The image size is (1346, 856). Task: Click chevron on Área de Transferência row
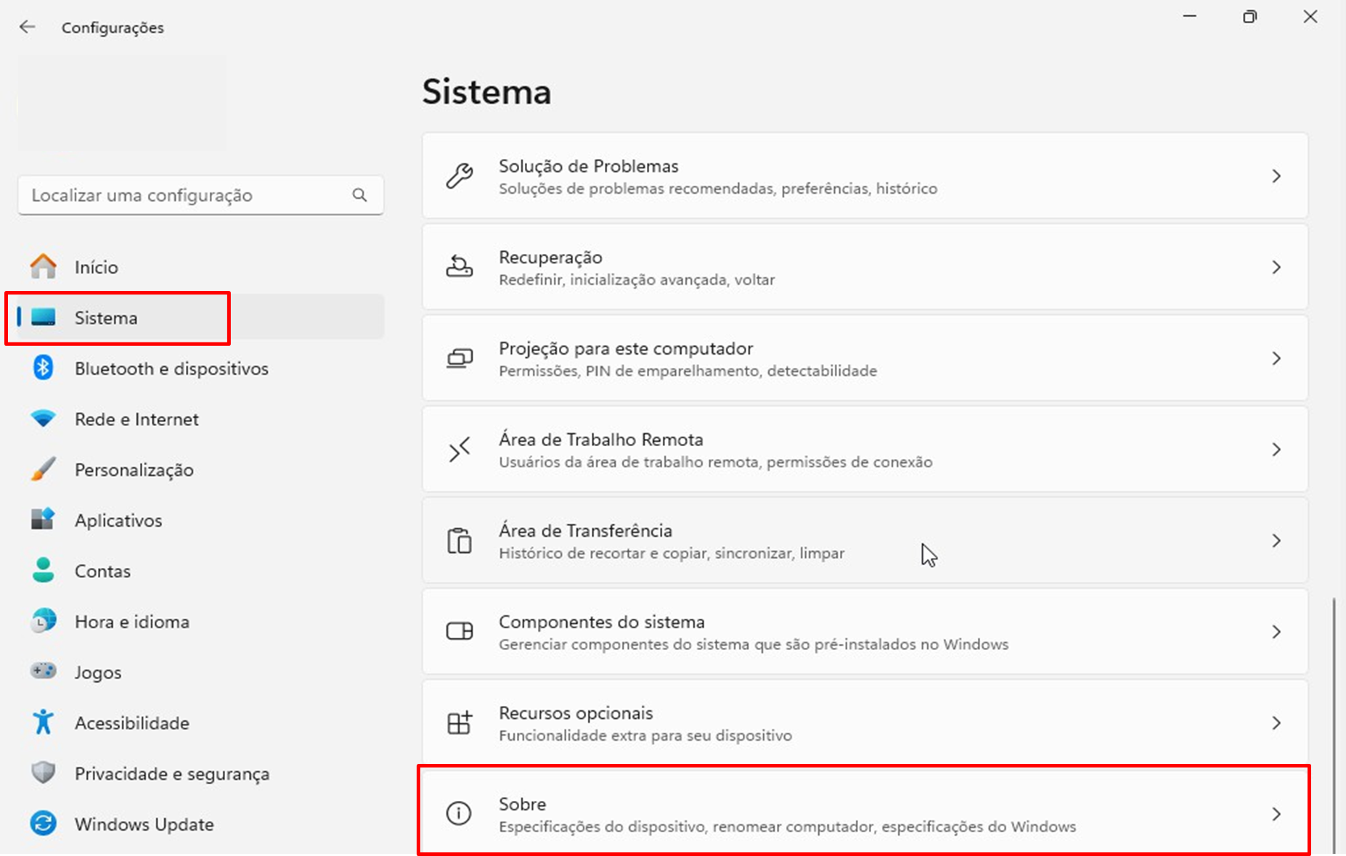1276,540
